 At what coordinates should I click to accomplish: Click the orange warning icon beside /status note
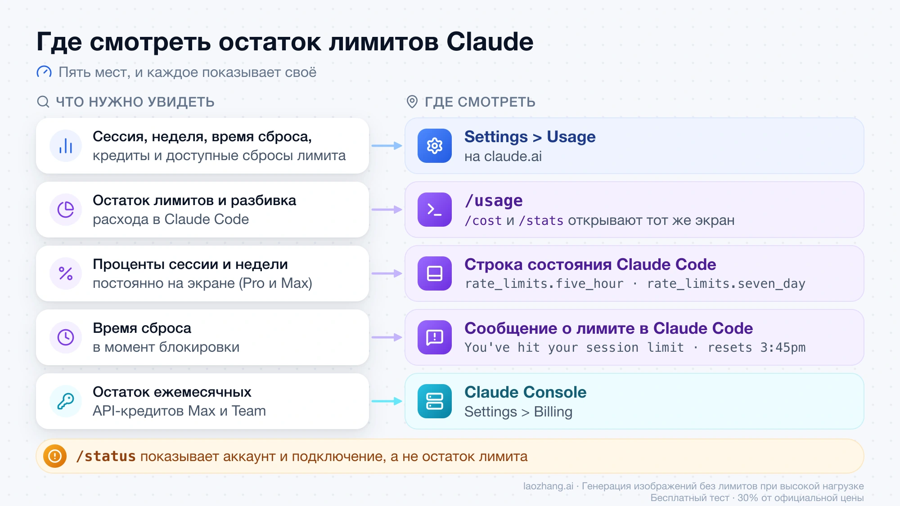[55, 456]
